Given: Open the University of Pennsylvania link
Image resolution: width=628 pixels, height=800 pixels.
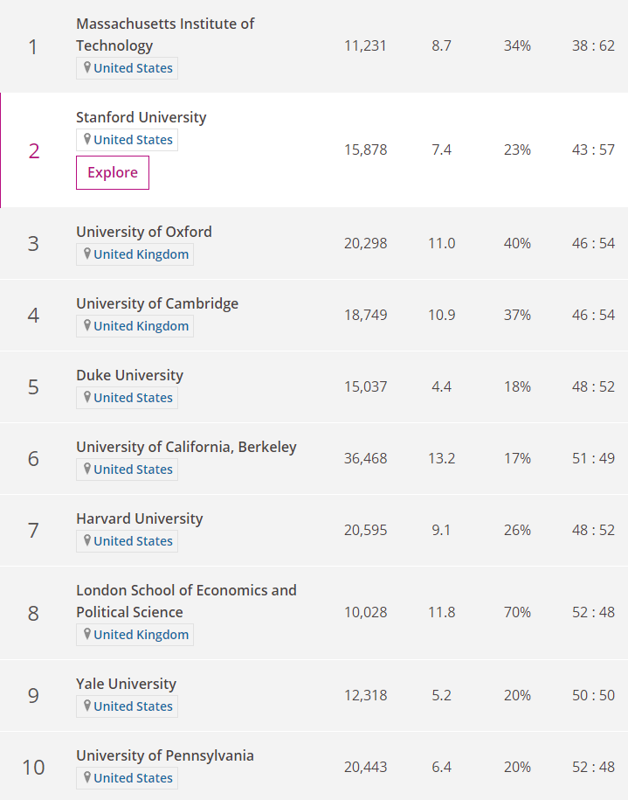Looking at the screenshot, I should (164, 755).
